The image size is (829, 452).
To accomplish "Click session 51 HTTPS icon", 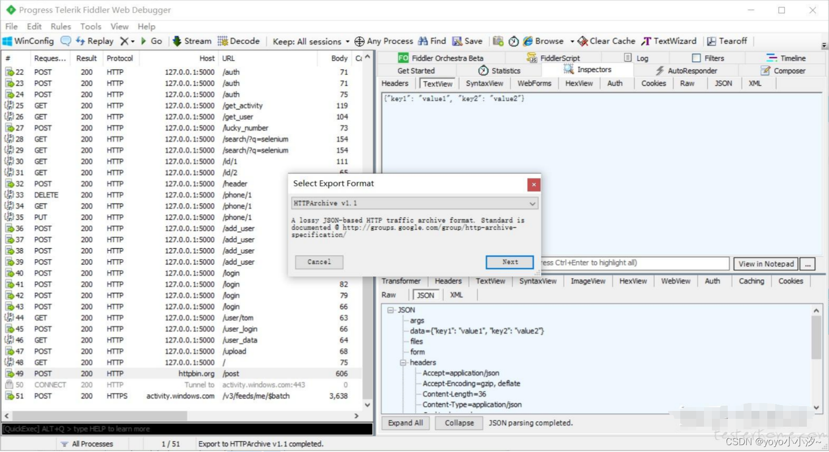I will click(9, 396).
